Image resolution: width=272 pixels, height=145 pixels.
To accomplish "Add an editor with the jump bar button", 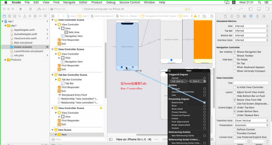I will (212, 16).
